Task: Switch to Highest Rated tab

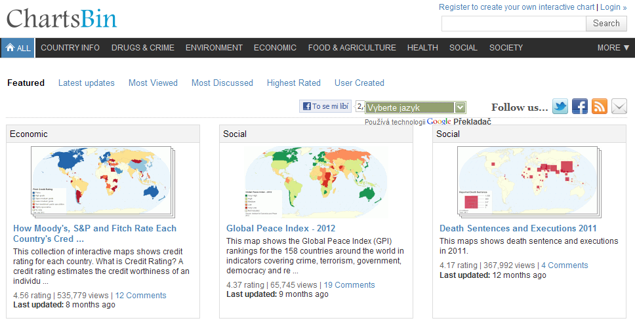Action: (294, 83)
